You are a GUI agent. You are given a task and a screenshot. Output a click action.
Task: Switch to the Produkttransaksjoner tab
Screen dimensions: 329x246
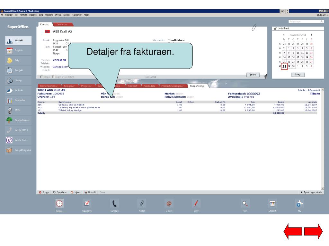click(173, 86)
